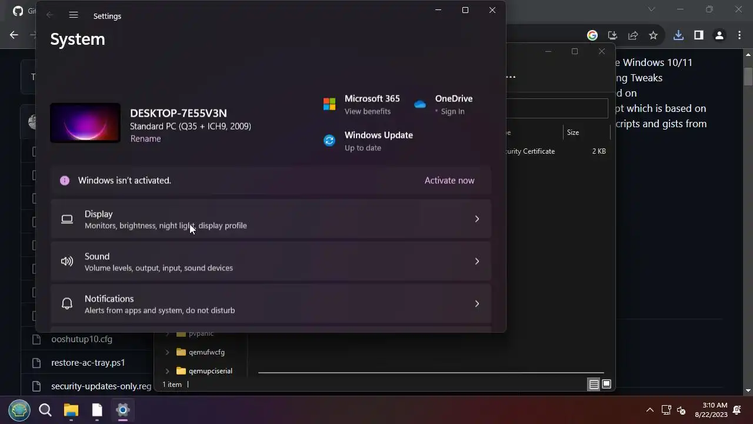
Task: Open the Start button on taskbar
Action: pos(19,410)
